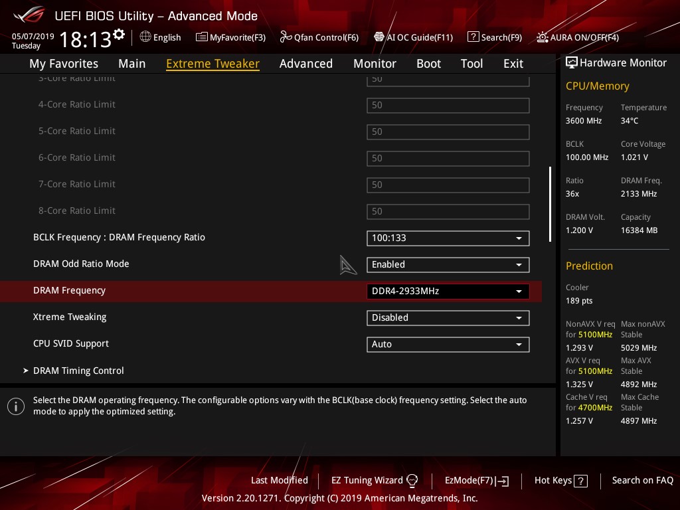The width and height of the screenshot is (680, 510).
Task: Click the ROG logo icon
Action: [x=29, y=15]
